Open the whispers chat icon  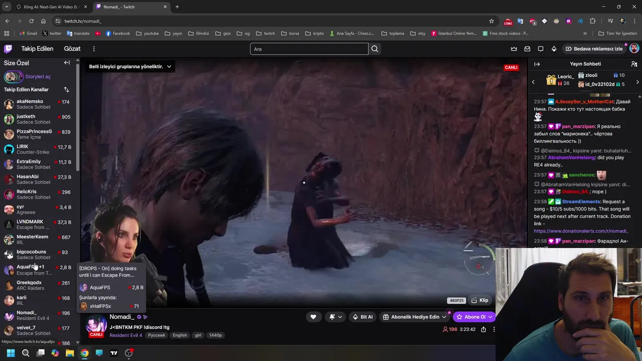[x=541, y=49]
